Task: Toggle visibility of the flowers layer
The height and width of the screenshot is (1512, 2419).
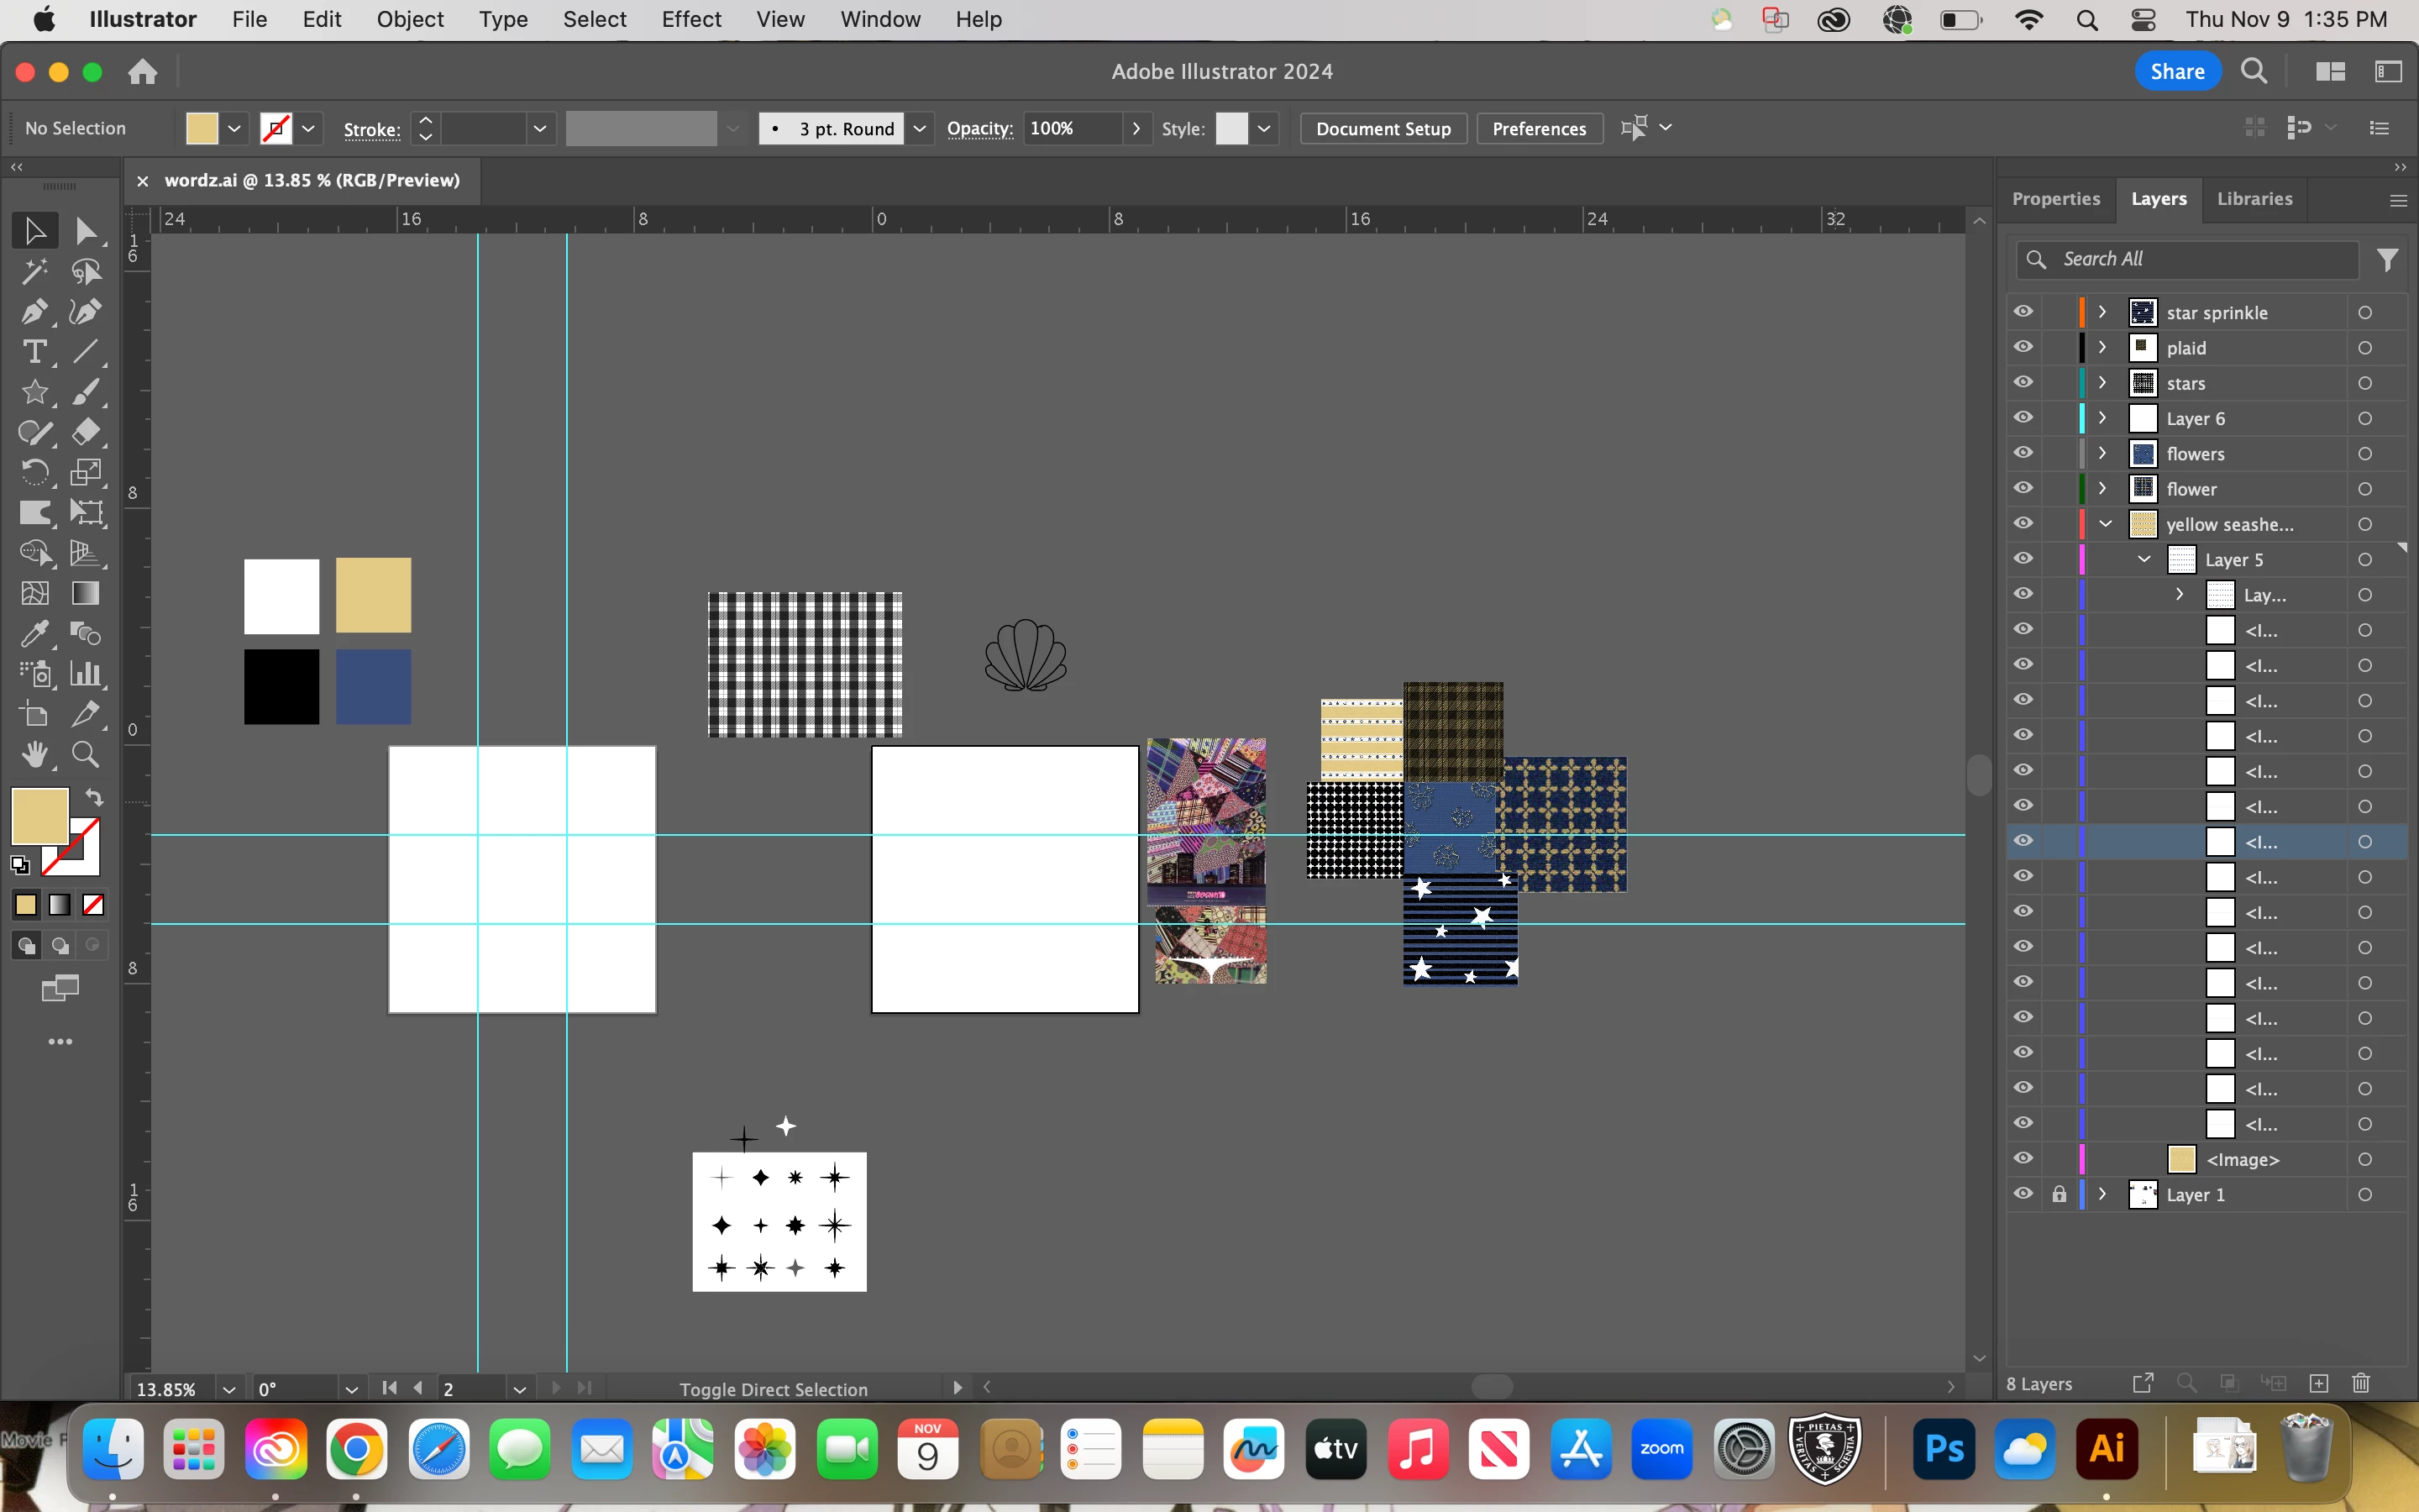Action: click(2023, 453)
